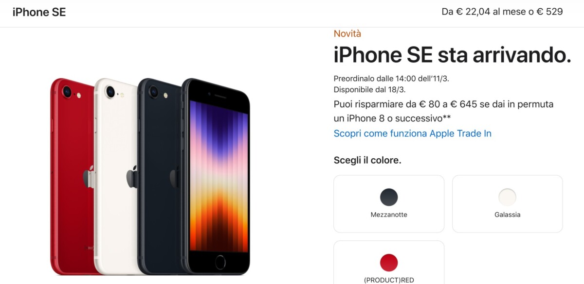Screen dimensions: 584x284
Task: Select the Mezzanotte color option
Action: pos(389,204)
